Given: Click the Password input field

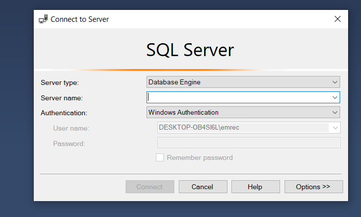Looking at the screenshot, I should click(249, 143).
